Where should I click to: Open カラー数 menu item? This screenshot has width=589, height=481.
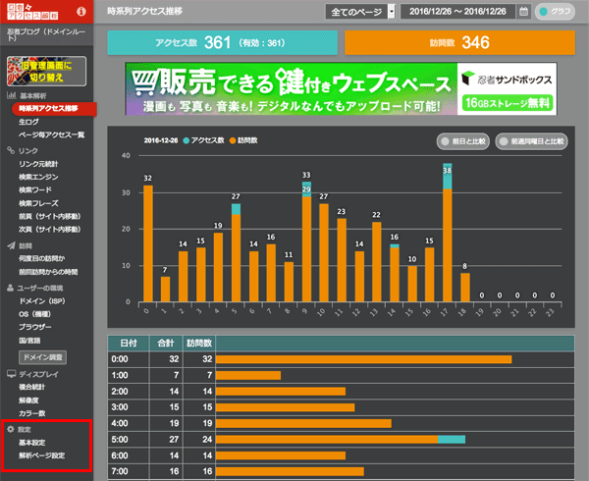[x=32, y=413]
